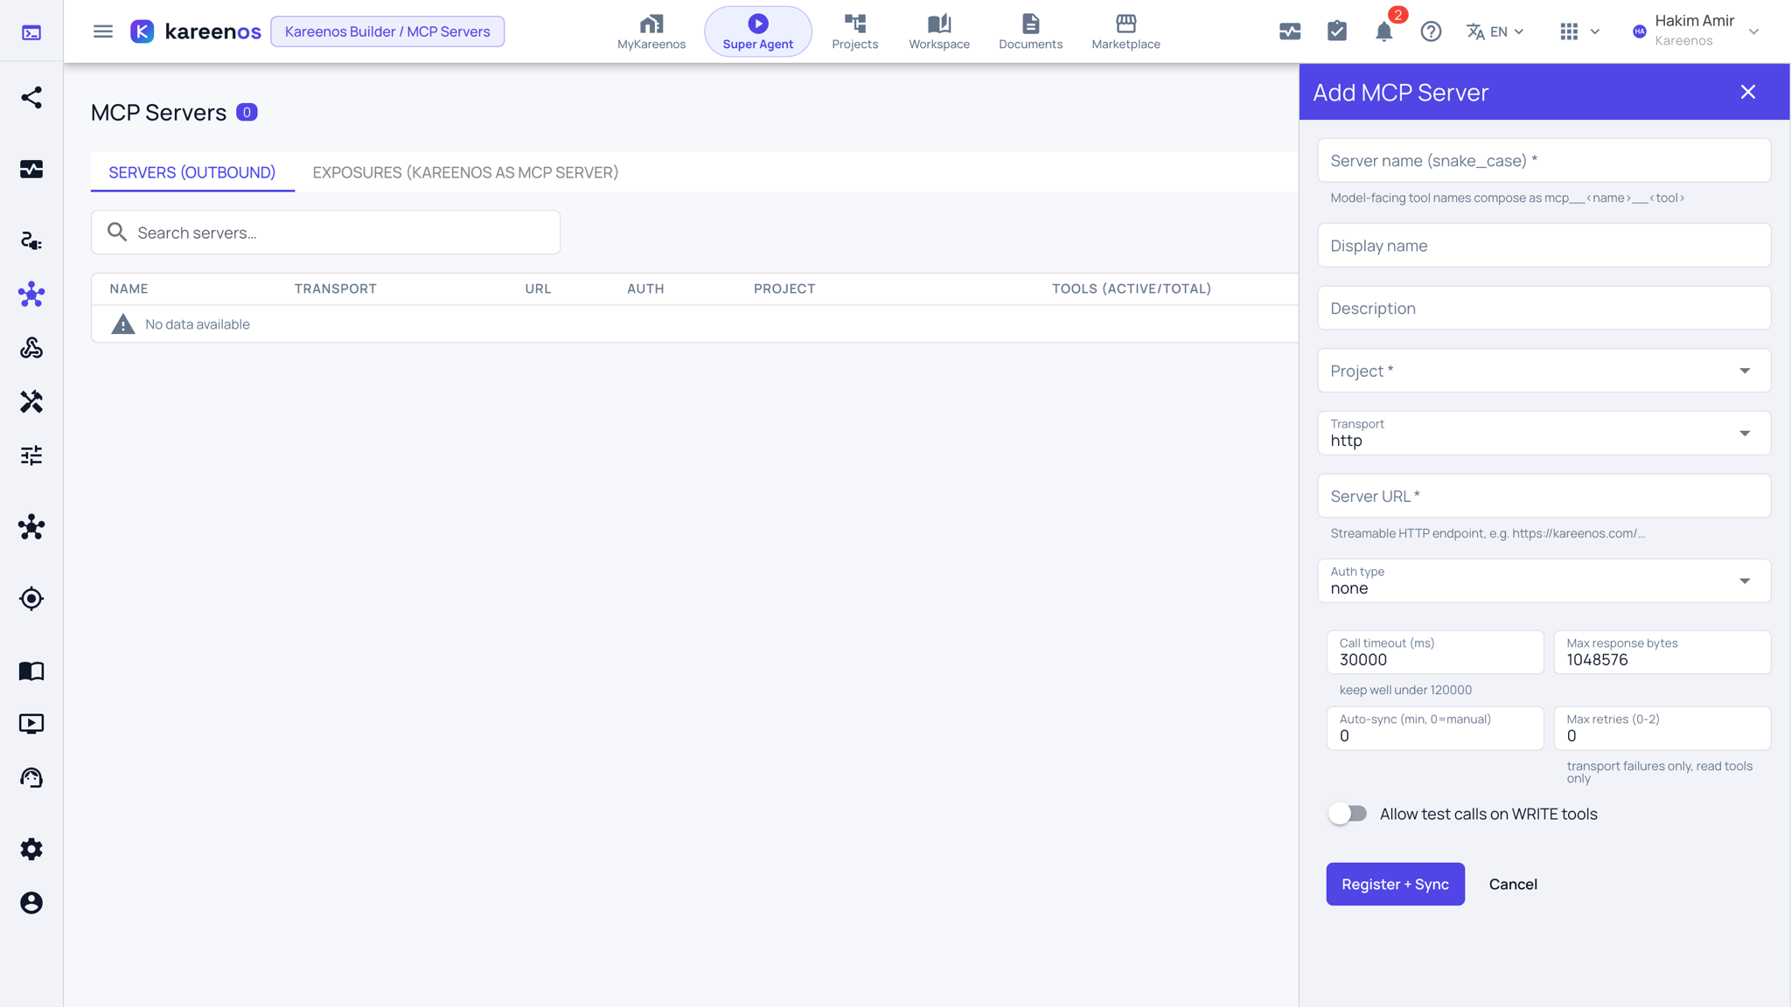
Task: Click the No data available message
Action: point(198,324)
